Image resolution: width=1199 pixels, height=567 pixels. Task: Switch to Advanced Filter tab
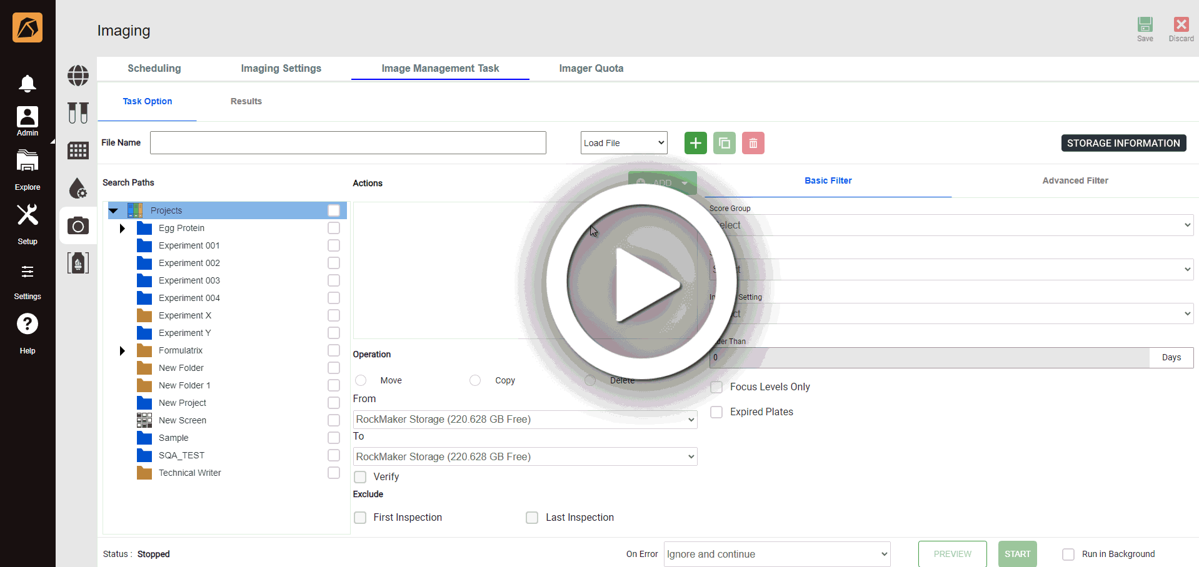click(x=1075, y=180)
